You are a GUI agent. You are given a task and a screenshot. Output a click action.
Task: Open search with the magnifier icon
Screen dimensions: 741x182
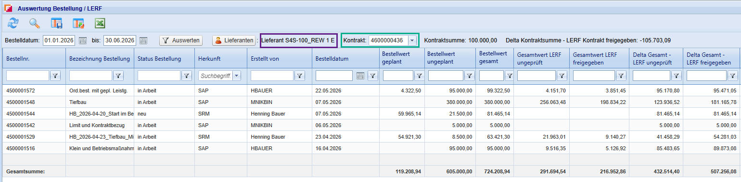coord(35,23)
